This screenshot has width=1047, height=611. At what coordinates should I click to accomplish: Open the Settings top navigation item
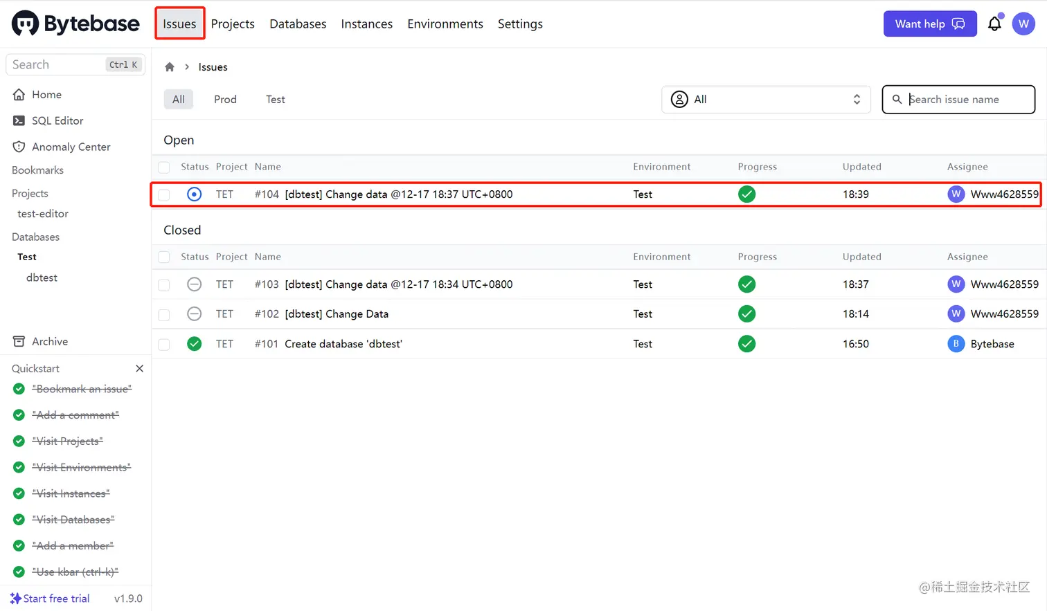point(520,24)
